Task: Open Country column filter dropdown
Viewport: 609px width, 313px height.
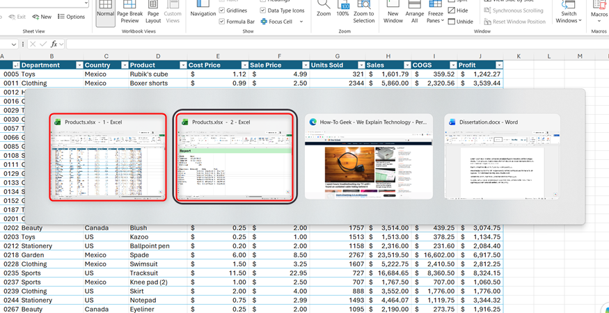Action: click(125, 65)
